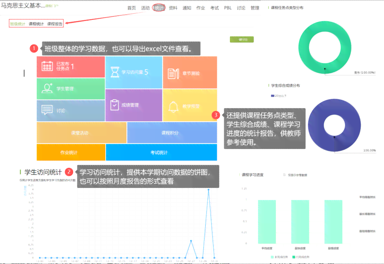The height and width of the screenshot is (264, 384).
Task: Open 活动 in the top navigation
Action: click(x=145, y=8)
